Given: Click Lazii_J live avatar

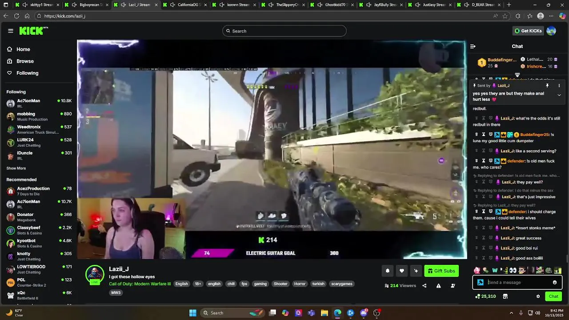Looking at the screenshot, I should (95, 275).
